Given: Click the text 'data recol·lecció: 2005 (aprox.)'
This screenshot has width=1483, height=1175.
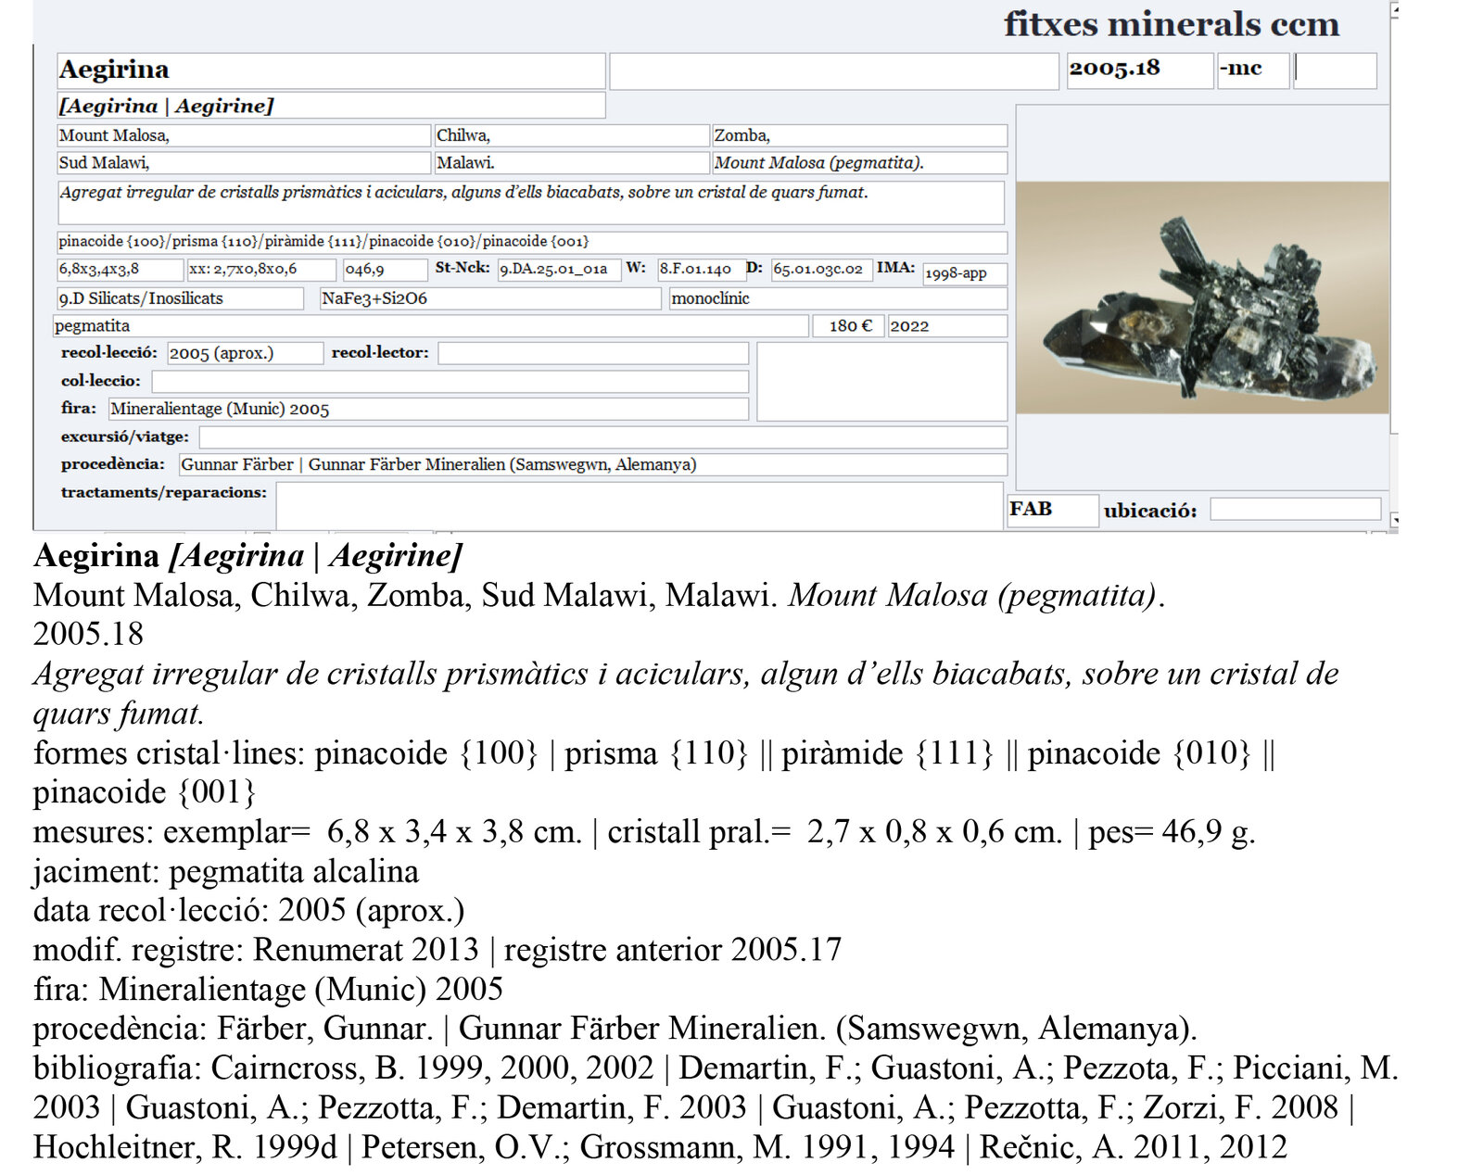Looking at the screenshot, I should (x=248, y=911).
